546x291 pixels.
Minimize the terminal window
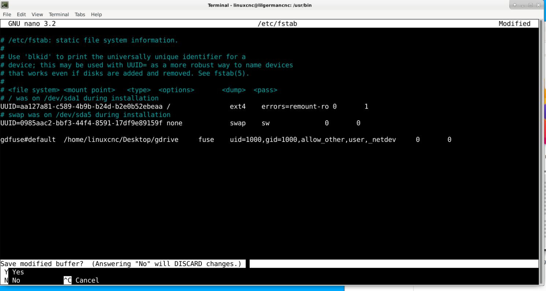tap(523, 5)
